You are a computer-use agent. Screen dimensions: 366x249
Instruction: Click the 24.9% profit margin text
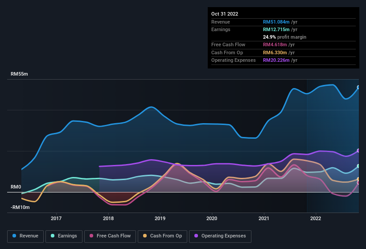[284, 37]
